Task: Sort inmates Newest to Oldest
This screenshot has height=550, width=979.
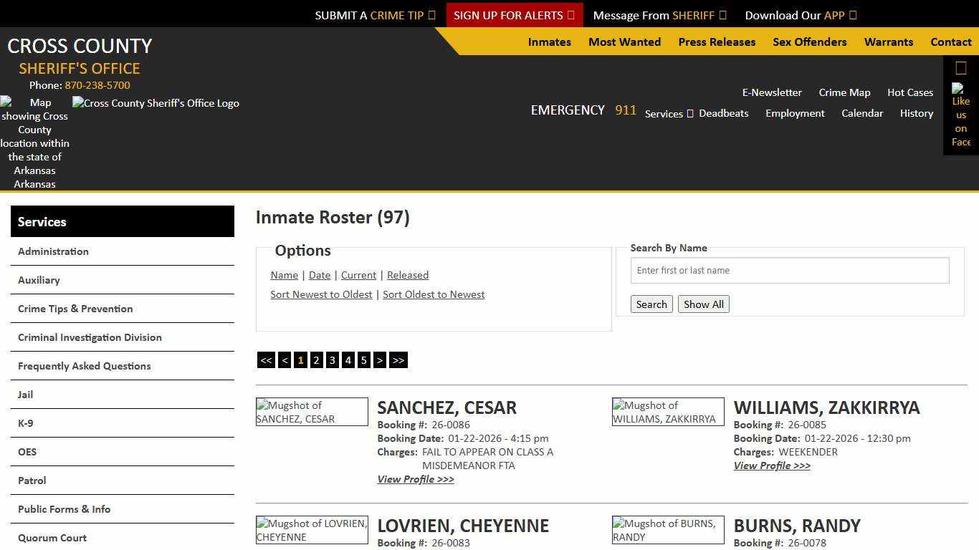Action: click(x=321, y=294)
